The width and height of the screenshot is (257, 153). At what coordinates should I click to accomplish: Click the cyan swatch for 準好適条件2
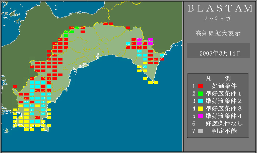200,101
